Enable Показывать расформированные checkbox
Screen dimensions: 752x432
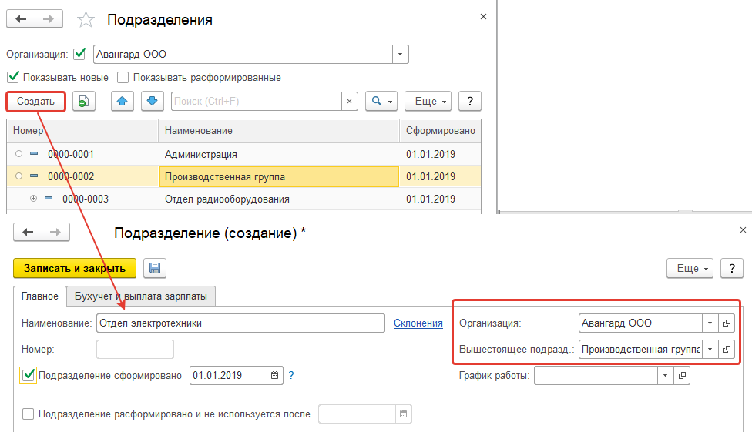123,77
